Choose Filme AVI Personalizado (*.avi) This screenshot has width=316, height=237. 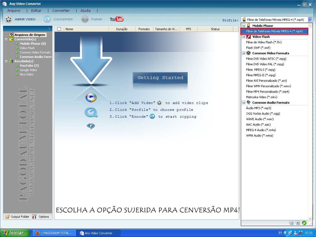point(266,81)
